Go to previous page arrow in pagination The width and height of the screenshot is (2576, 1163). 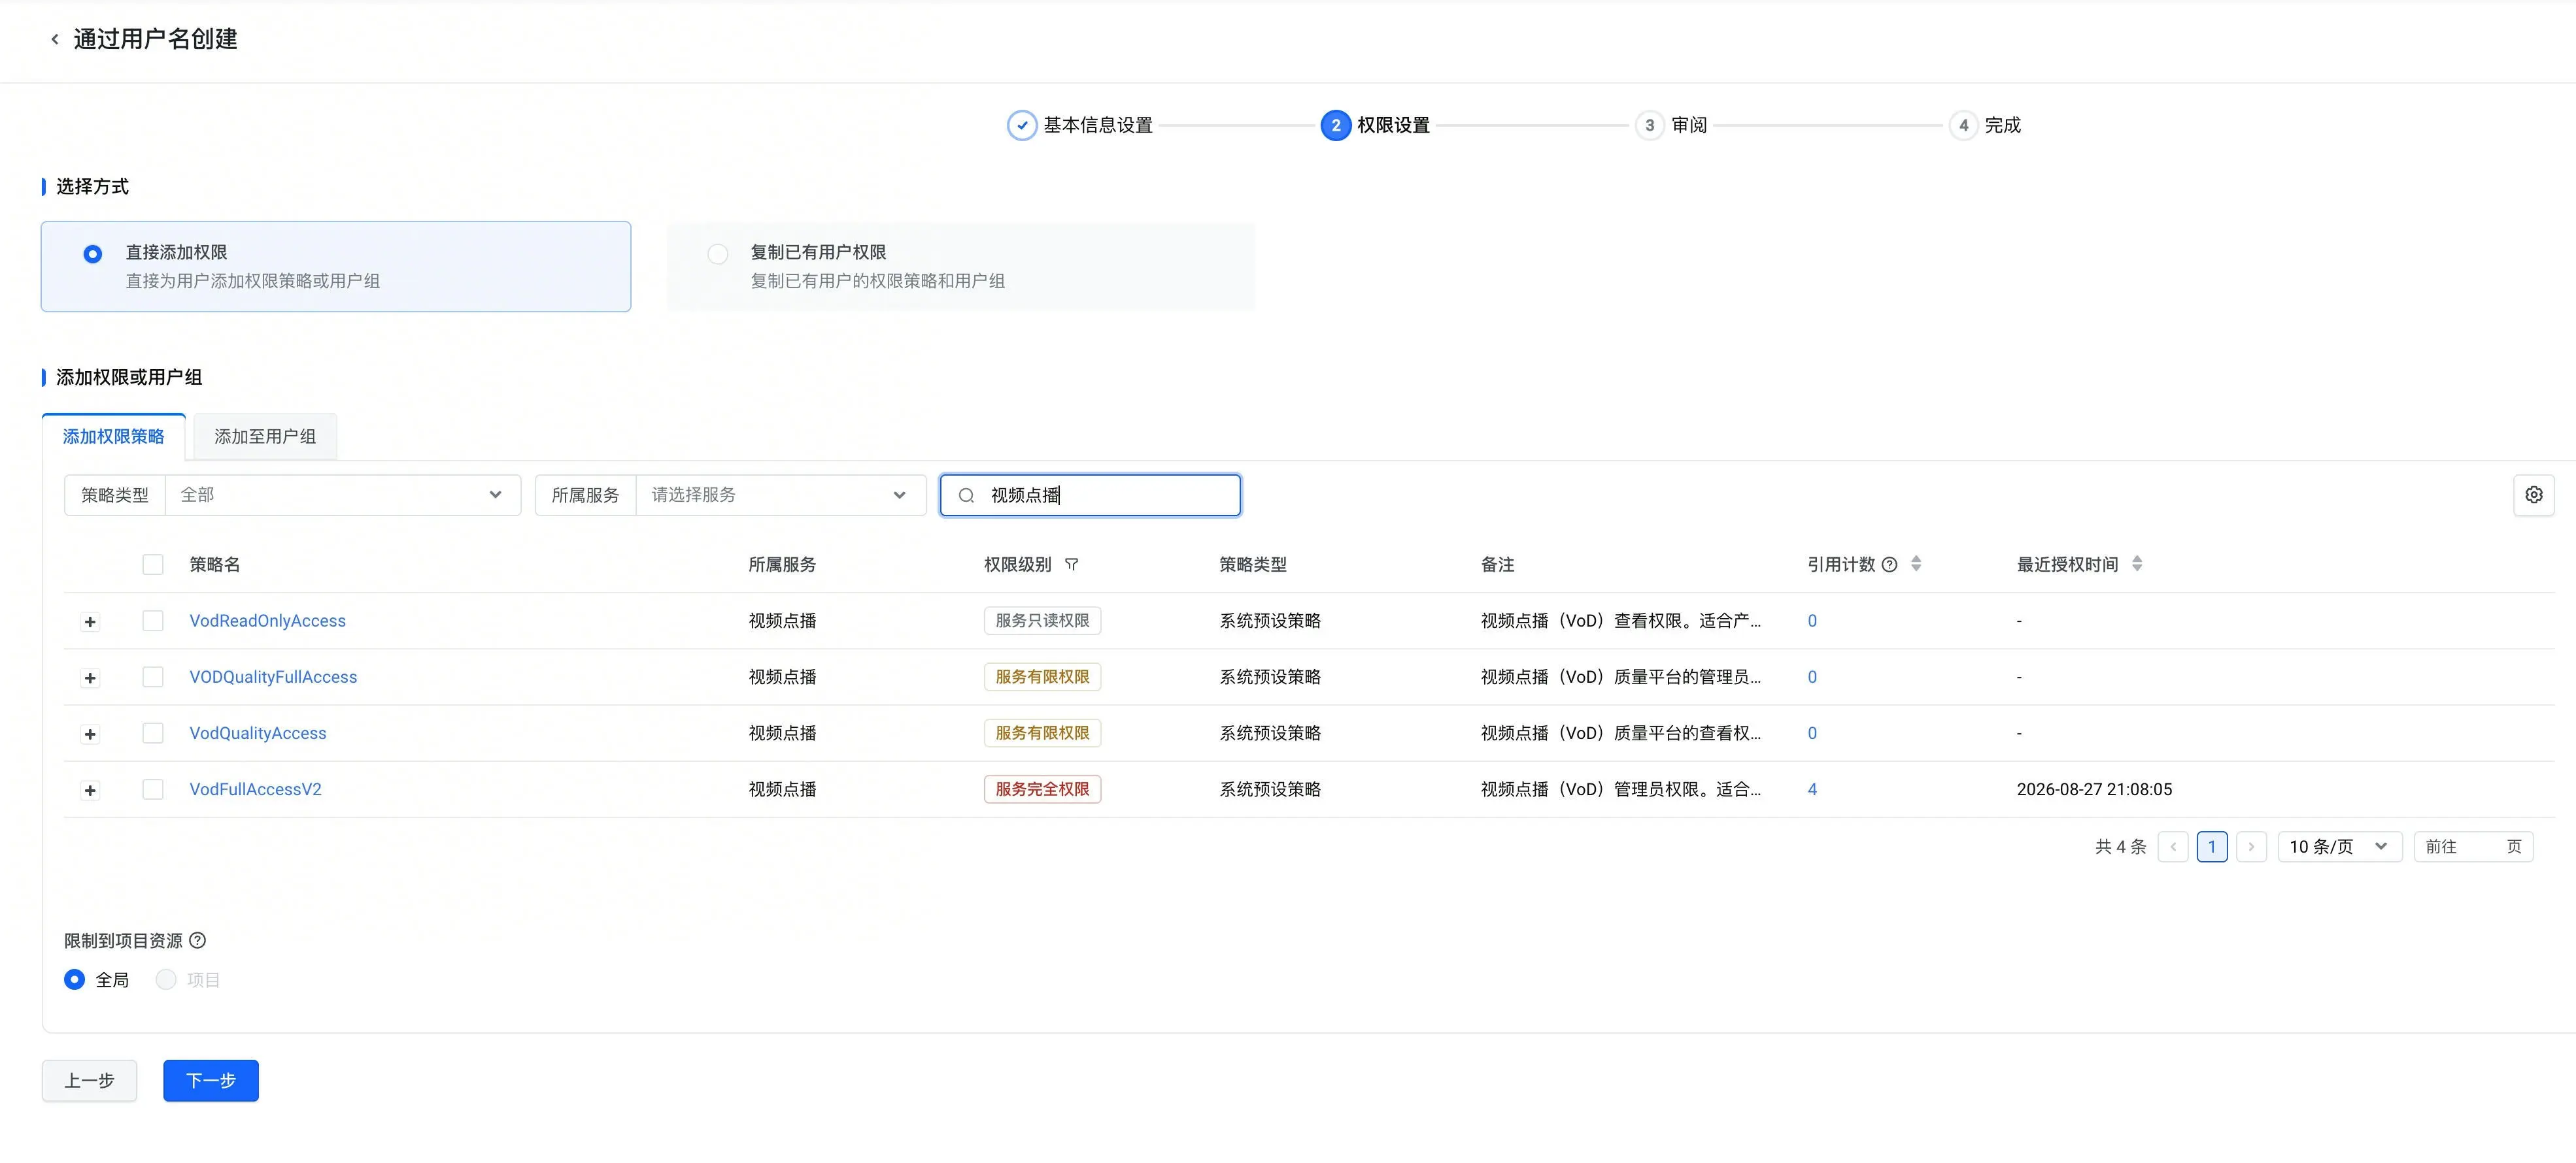[x=2172, y=846]
